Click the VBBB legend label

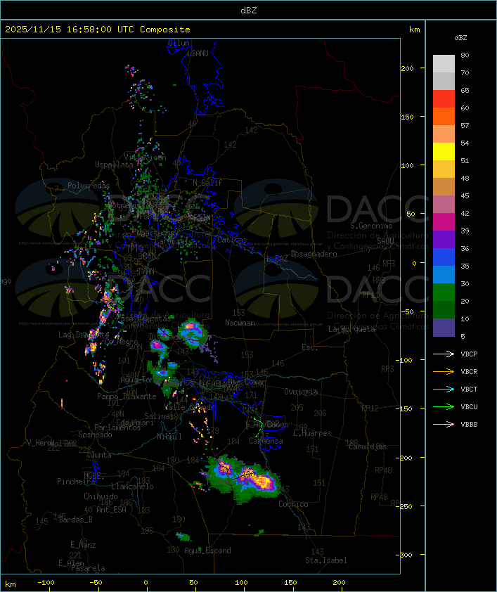pos(469,424)
